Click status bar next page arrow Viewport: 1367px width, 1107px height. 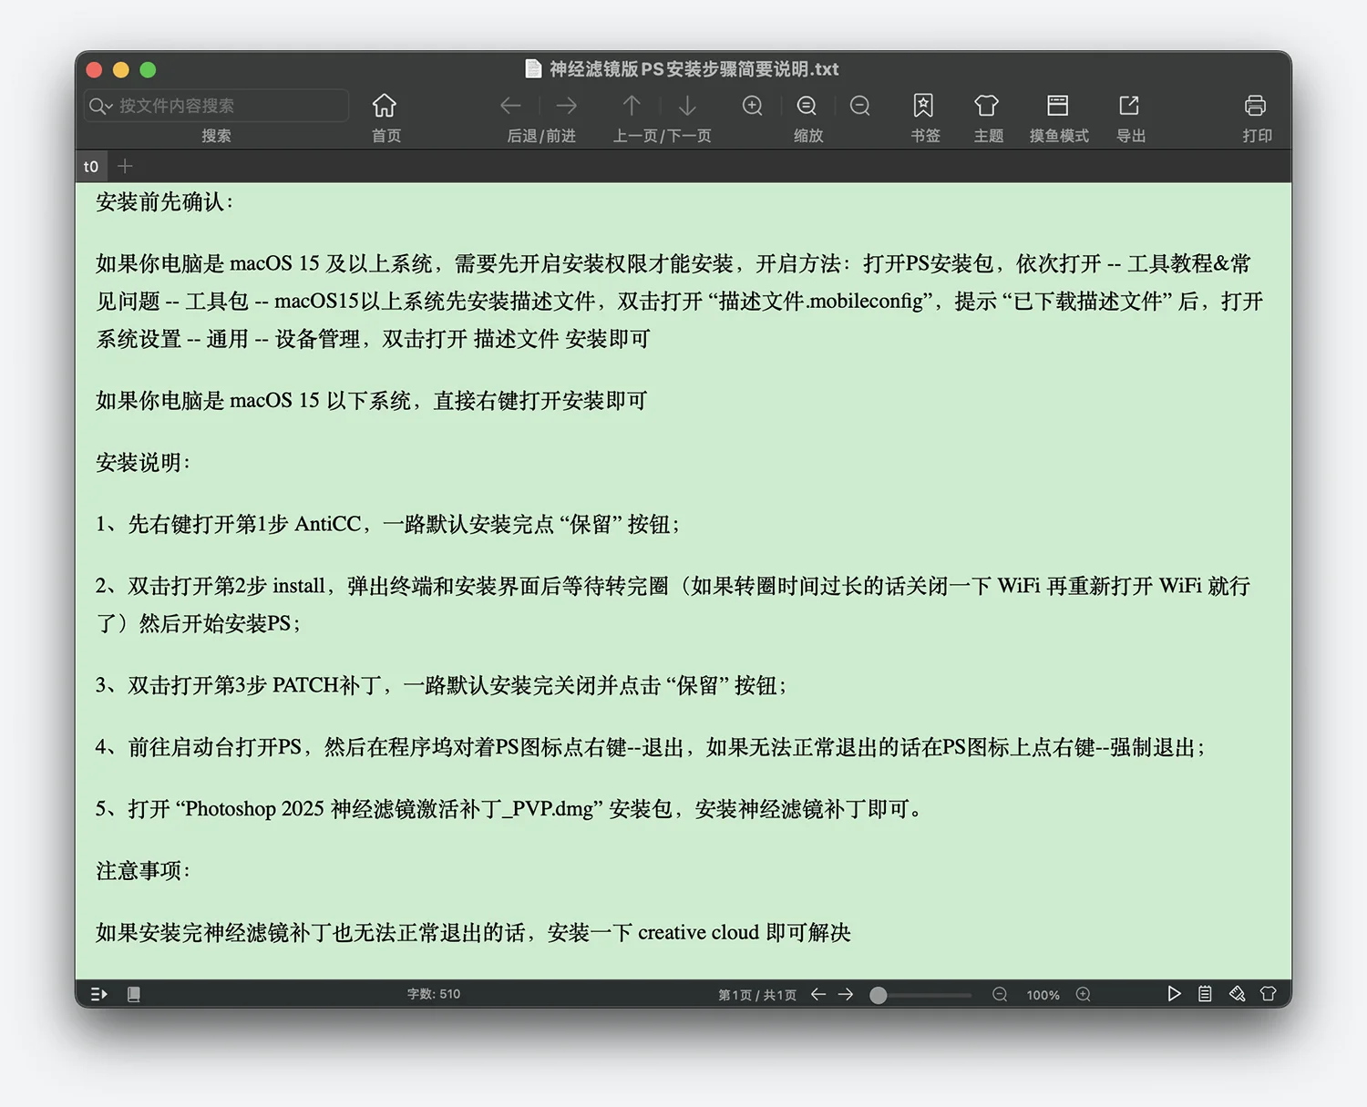846,994
